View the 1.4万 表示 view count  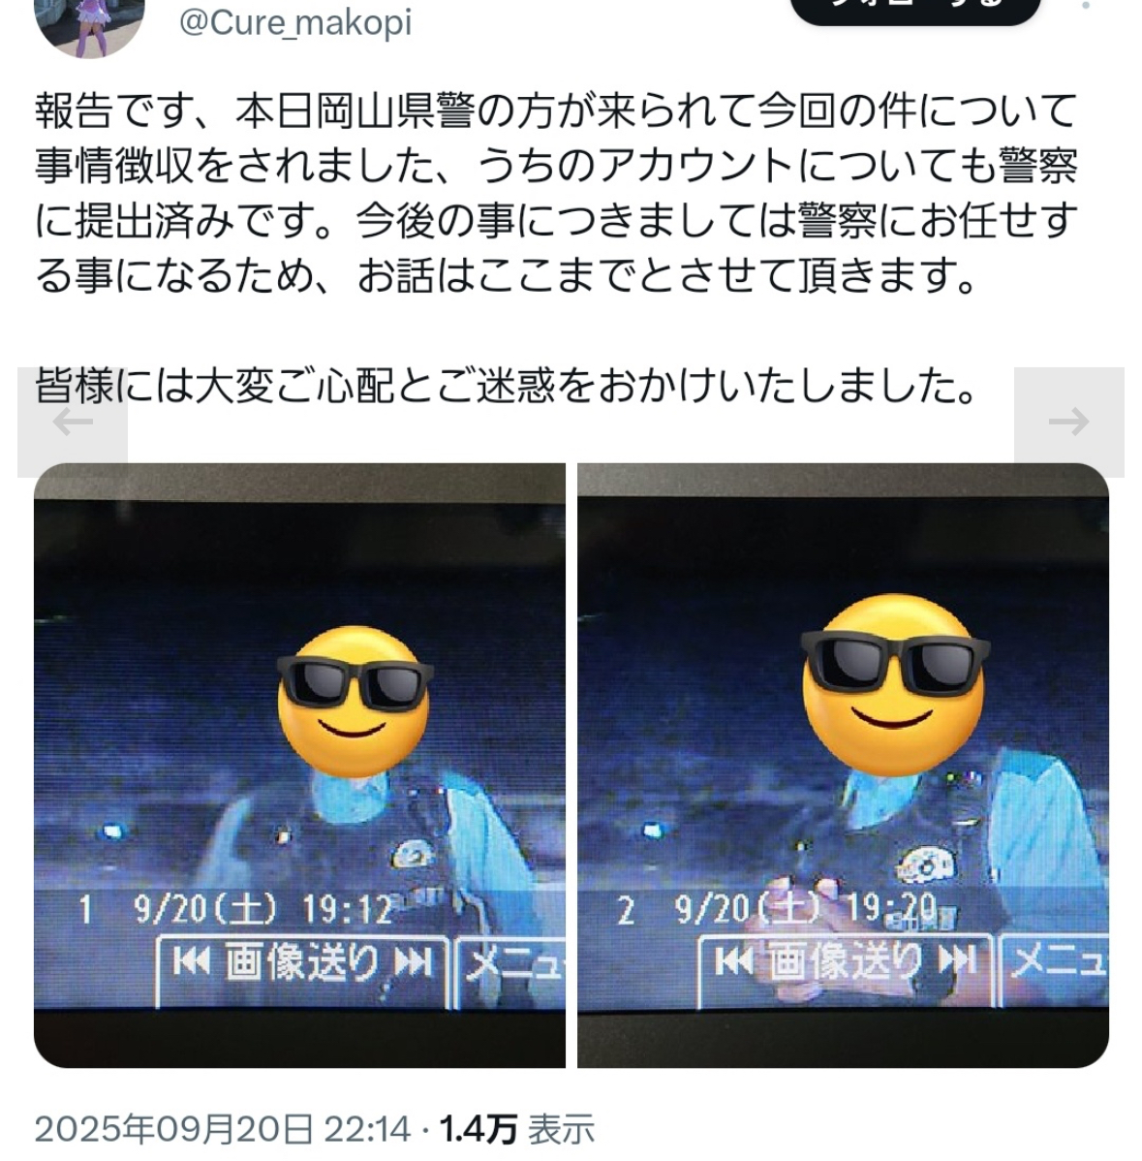point(516,1129)
